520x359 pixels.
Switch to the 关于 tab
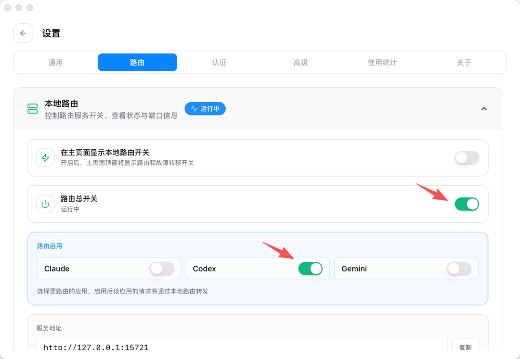click(464, 62)
